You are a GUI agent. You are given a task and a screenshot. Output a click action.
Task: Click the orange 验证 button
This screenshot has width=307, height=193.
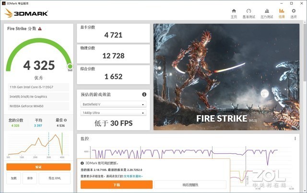[38, 167]
